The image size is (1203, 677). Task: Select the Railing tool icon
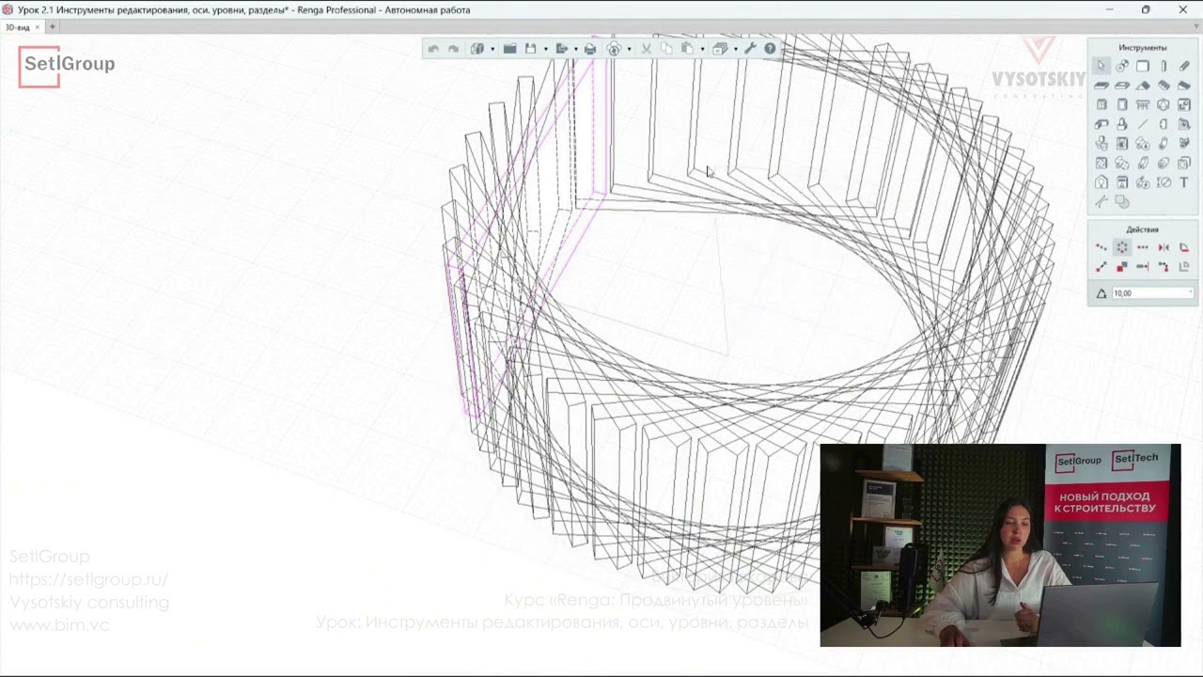pos(1143,104)
